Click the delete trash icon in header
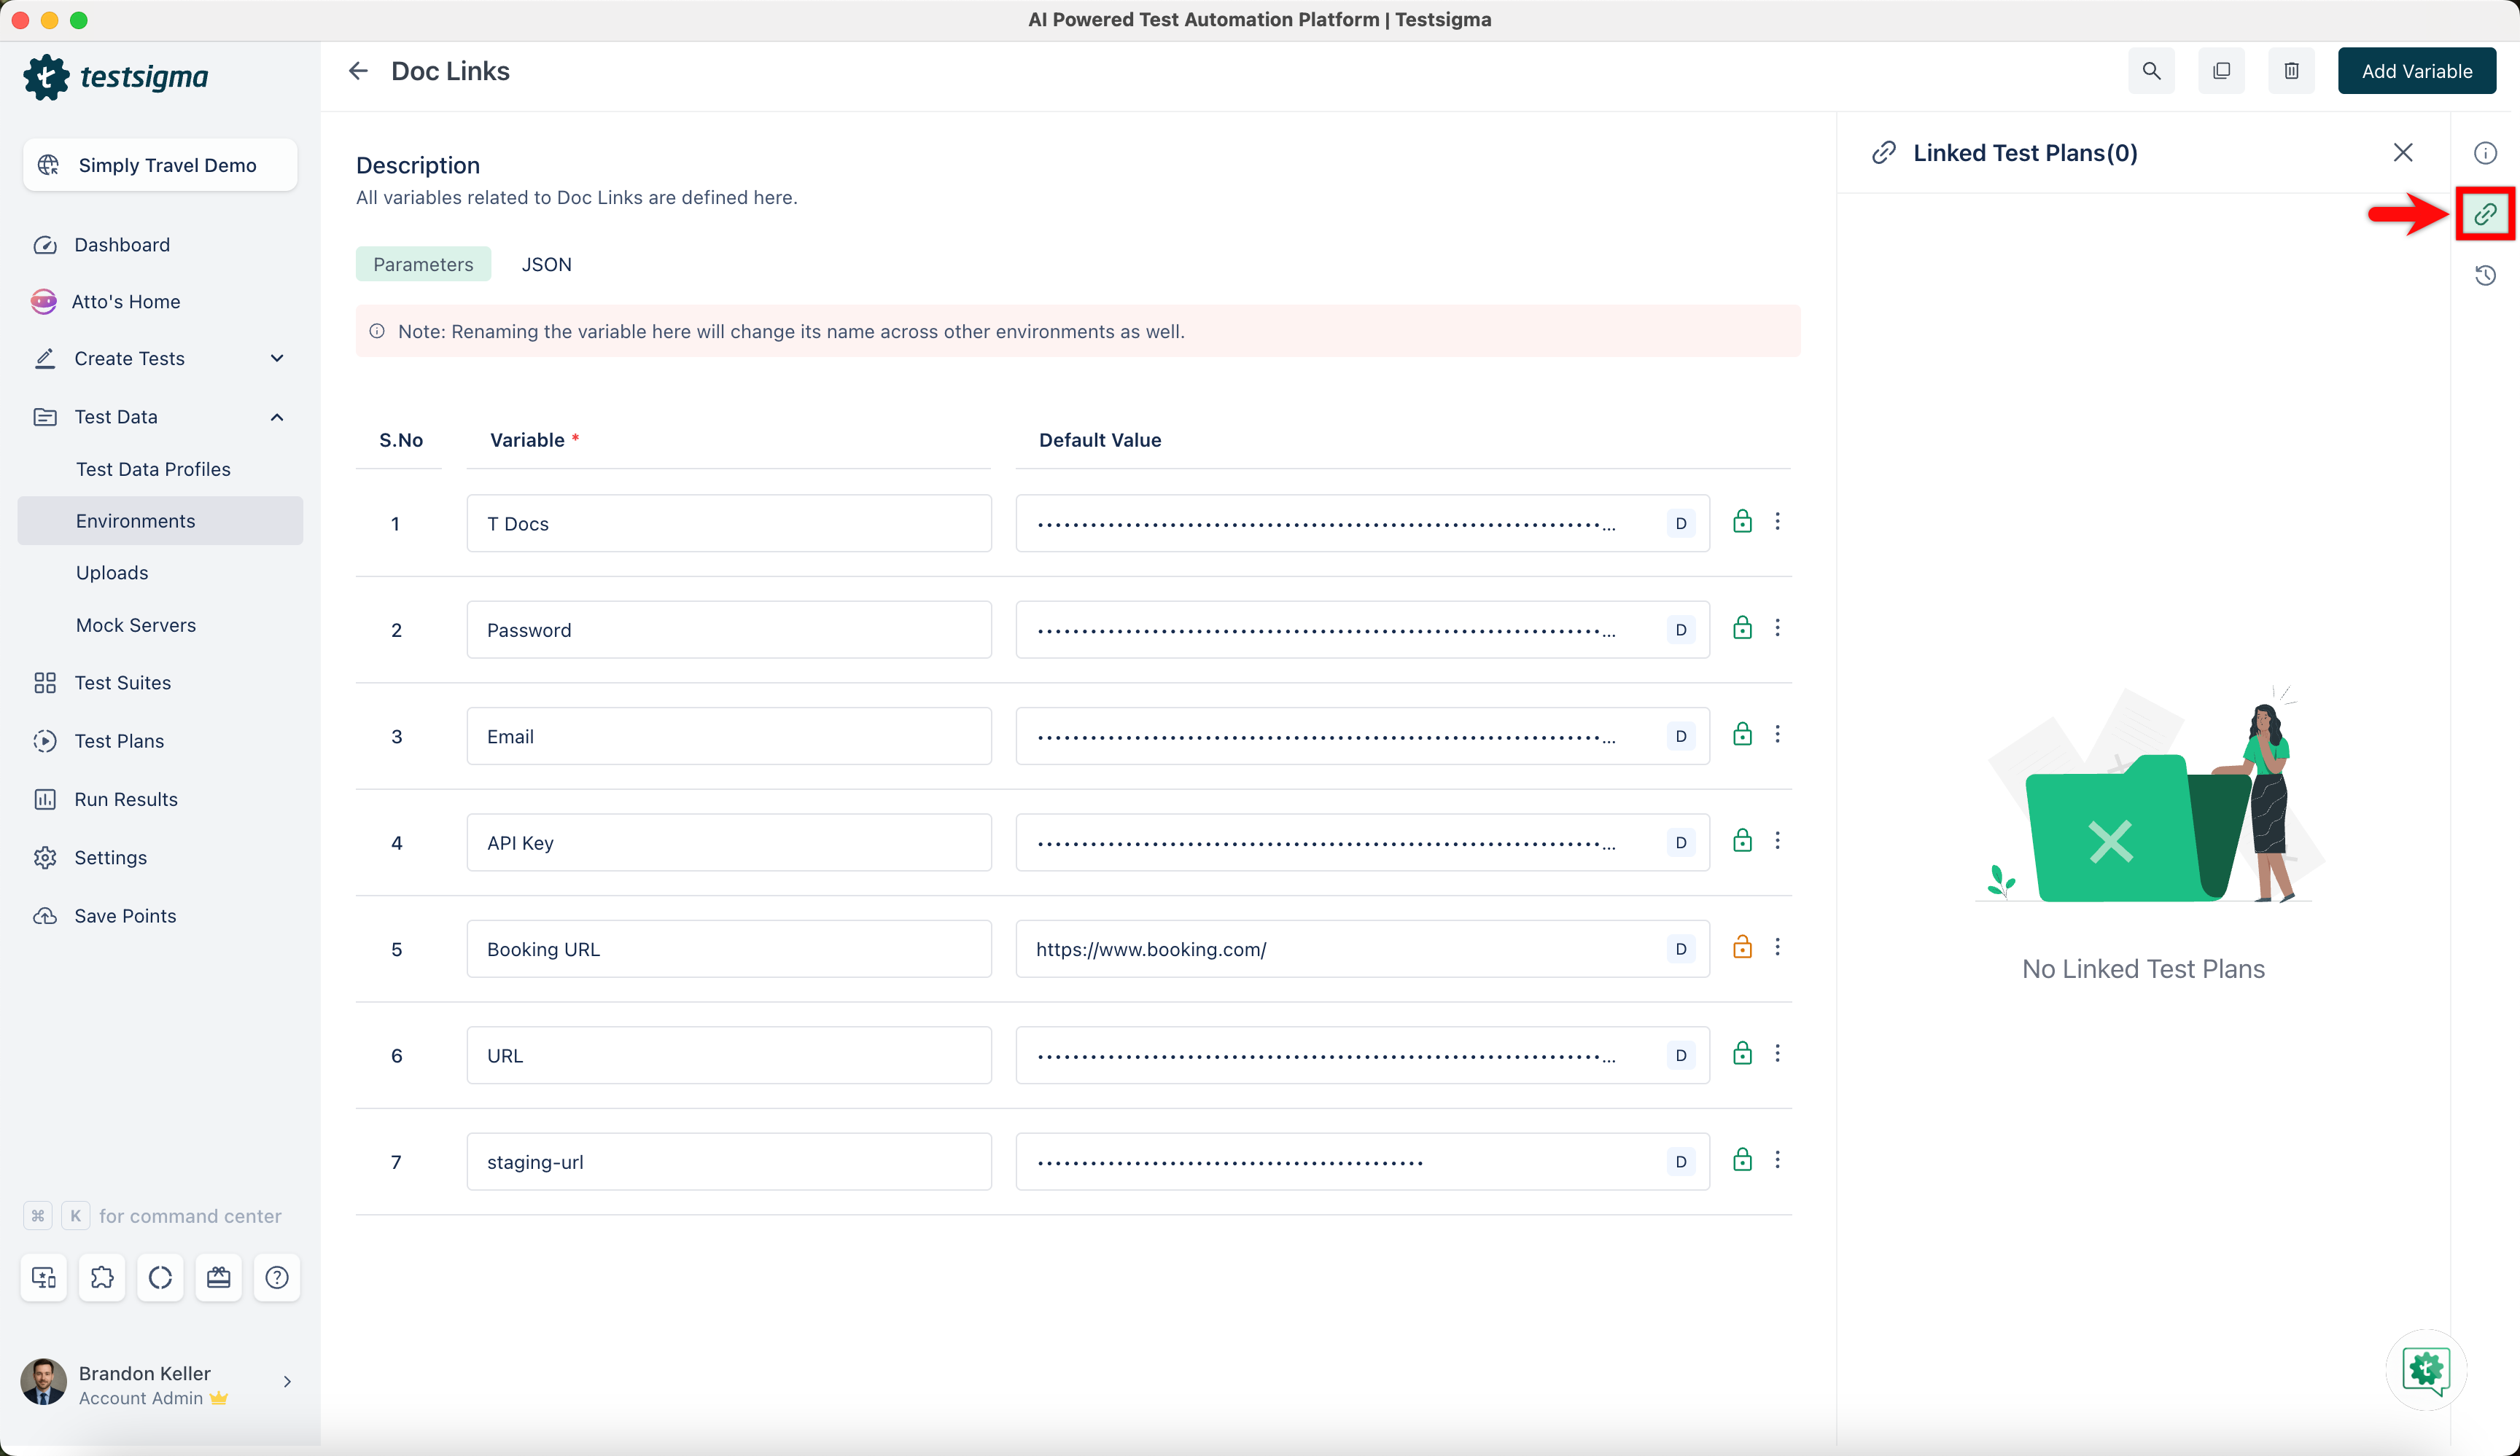Viewport: 2520px width, 1456px height. click(x=2291, y=71)
